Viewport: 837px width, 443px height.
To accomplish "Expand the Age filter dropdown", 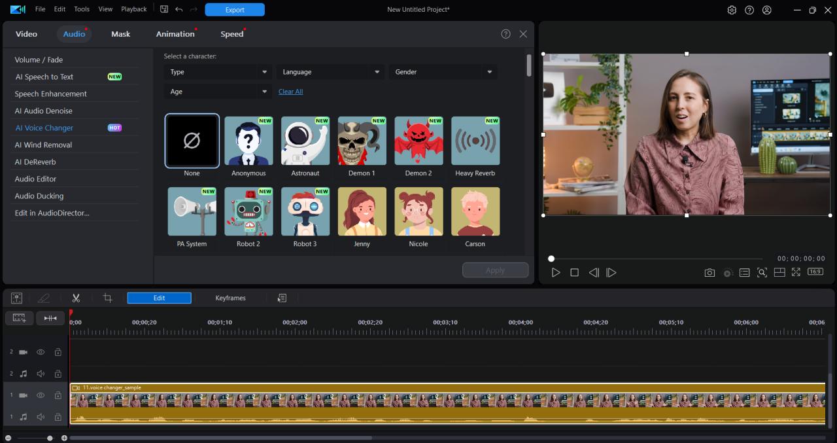I will tap(218, 91).
